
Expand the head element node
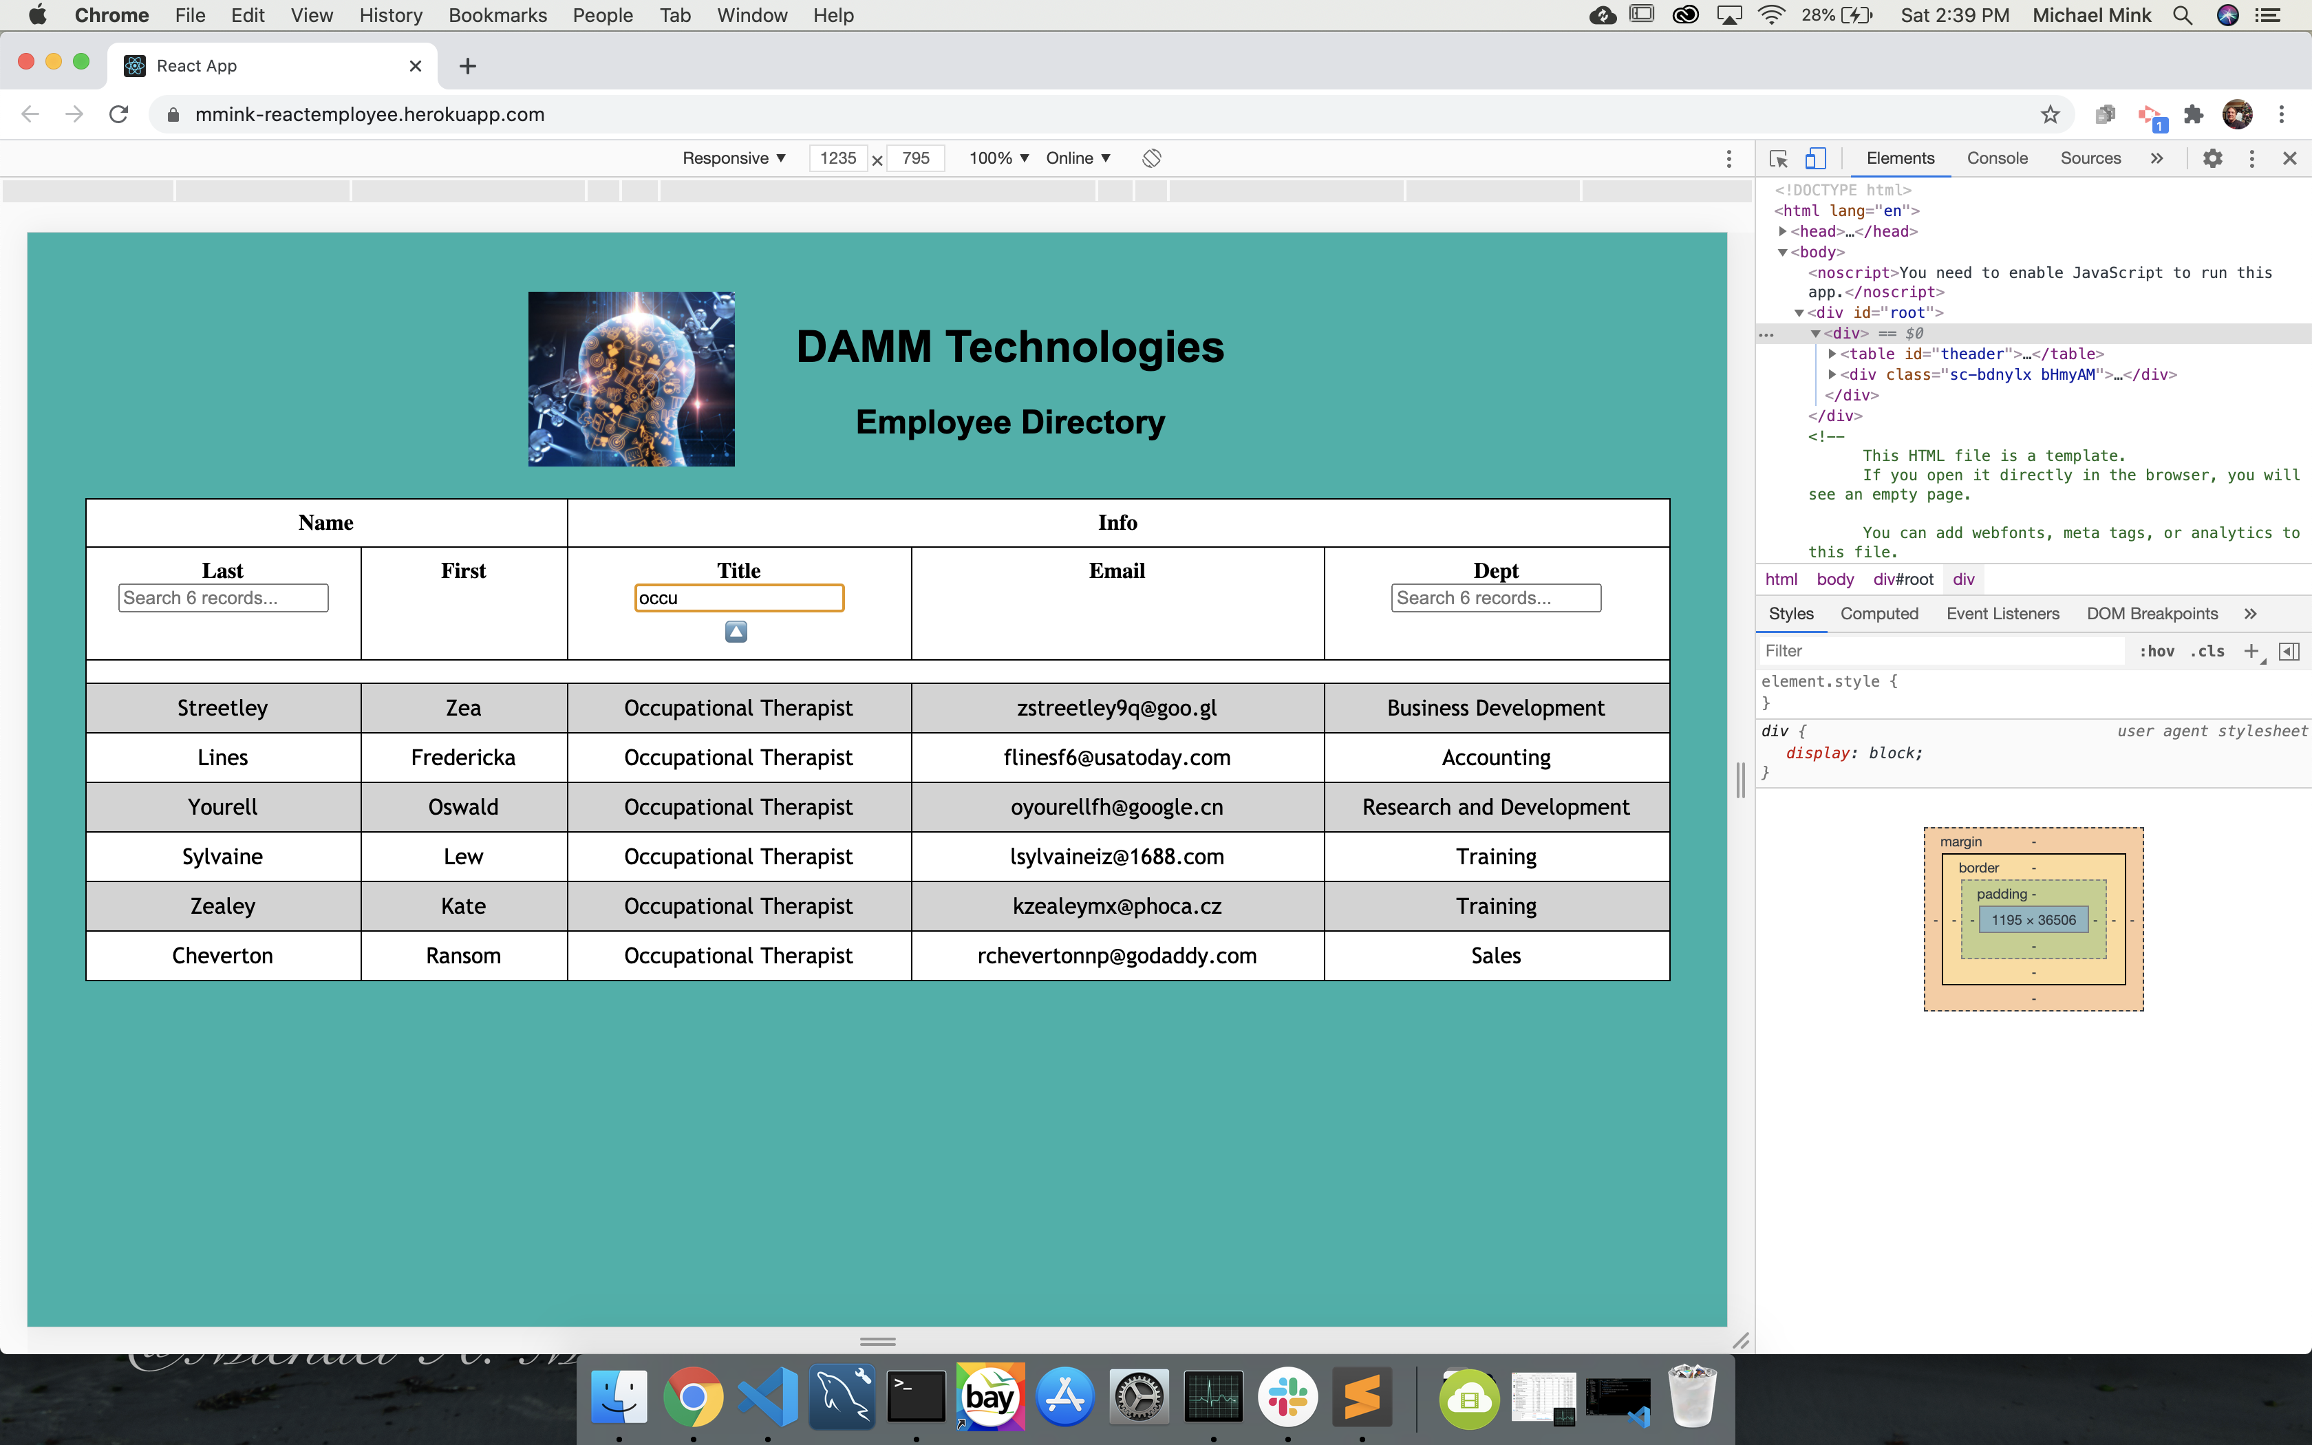[x=1783, y=231]
